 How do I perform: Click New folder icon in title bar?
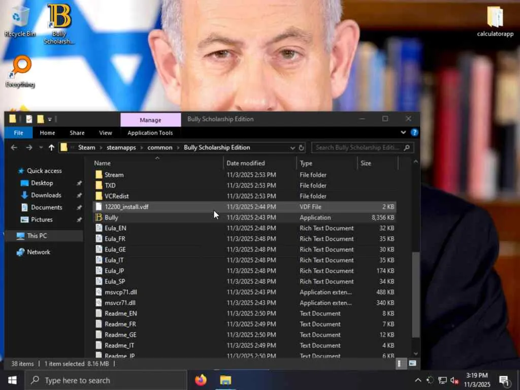(x=41, y=119)
